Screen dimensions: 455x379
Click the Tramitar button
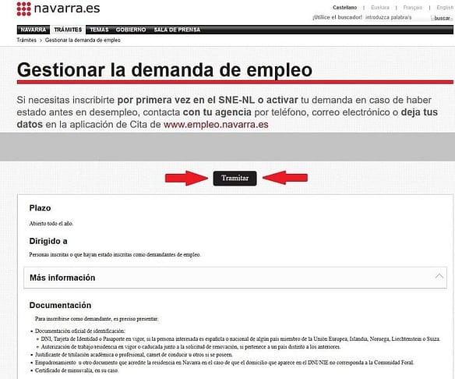pyautogui.click(x=235, y=179)
